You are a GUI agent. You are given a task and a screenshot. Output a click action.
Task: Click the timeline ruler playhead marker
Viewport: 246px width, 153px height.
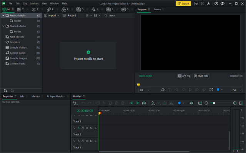click(100, 113)
